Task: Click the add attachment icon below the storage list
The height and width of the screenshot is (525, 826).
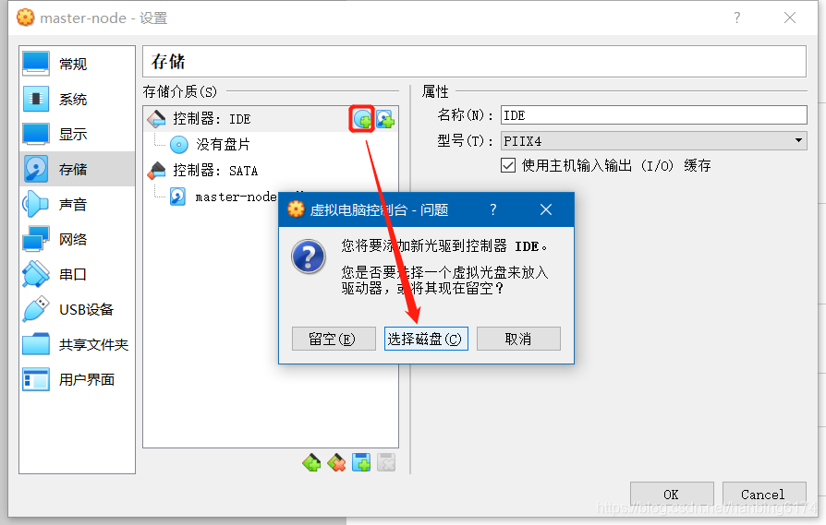Action: 361,462
